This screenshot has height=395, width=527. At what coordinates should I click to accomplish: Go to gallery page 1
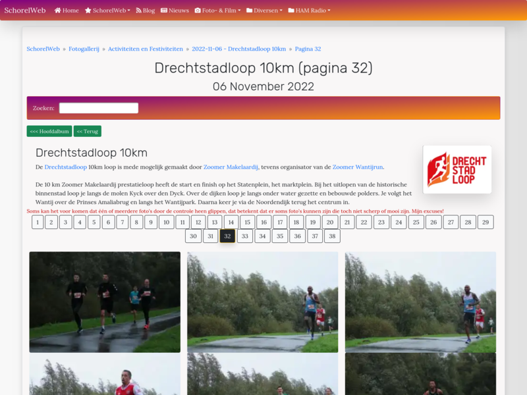38,222
